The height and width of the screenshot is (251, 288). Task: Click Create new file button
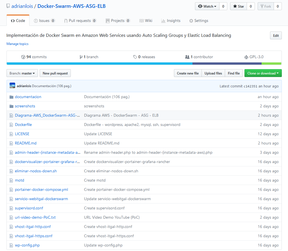[x=188, y=73]
